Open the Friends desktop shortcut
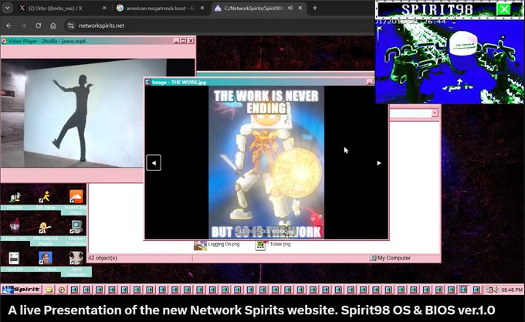 pos(15,198)
